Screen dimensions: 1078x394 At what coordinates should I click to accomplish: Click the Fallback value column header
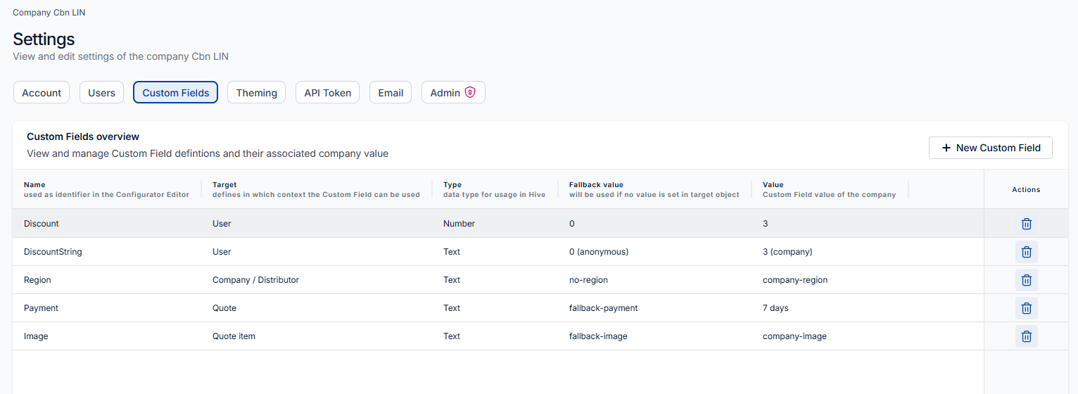596,185
